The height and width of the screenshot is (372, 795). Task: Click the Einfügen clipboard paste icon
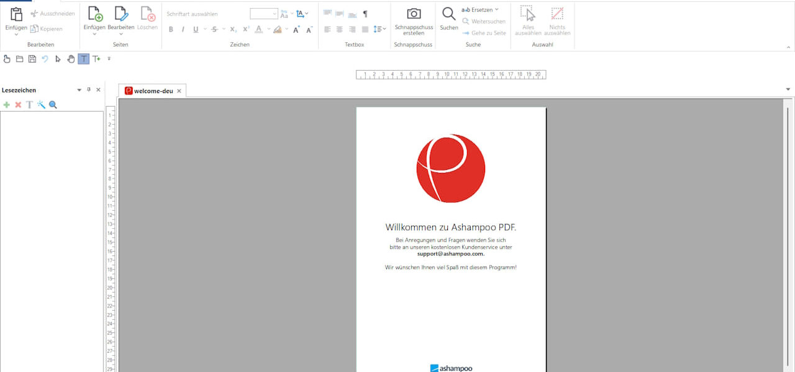coord(16,14)
